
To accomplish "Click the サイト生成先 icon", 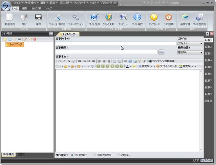I will [200, 17].
